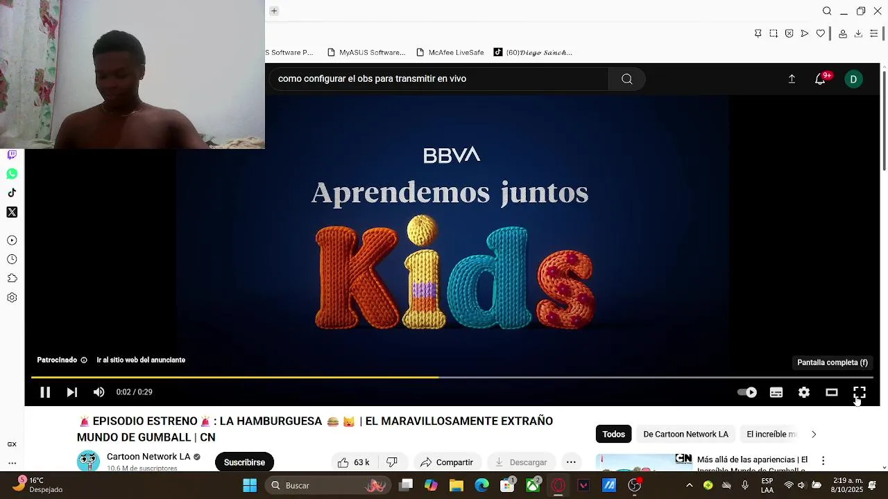Open the sidebar settings gear
The width and height of the screenshot is (888, 499).
[12, 297]
